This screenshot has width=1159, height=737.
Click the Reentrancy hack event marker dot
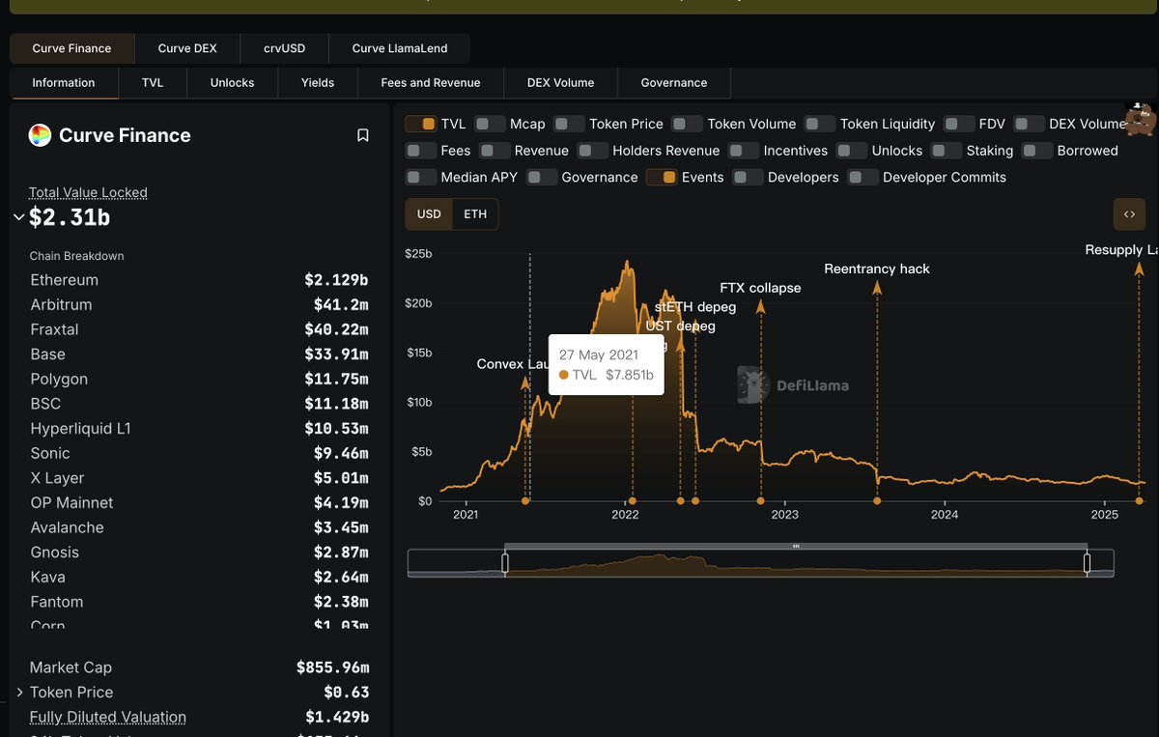point(877,500)
